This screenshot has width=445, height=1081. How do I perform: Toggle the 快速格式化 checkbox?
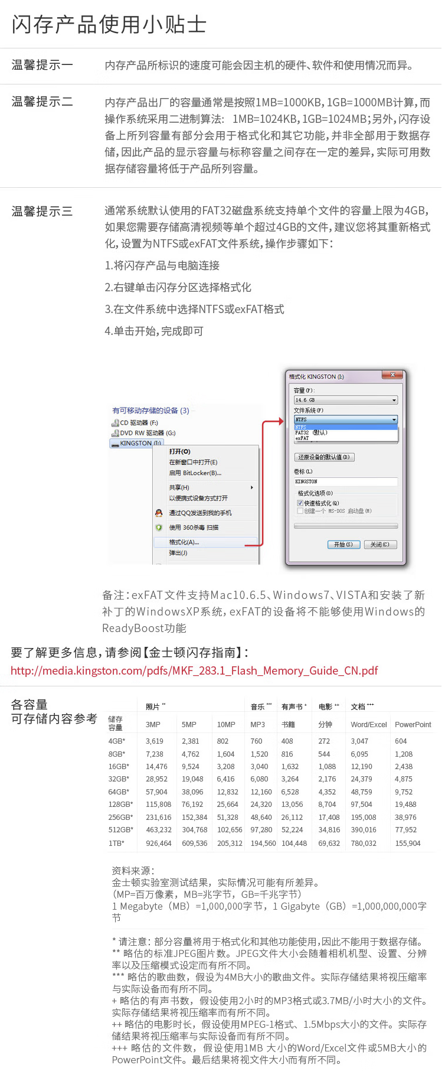[300, 503]
